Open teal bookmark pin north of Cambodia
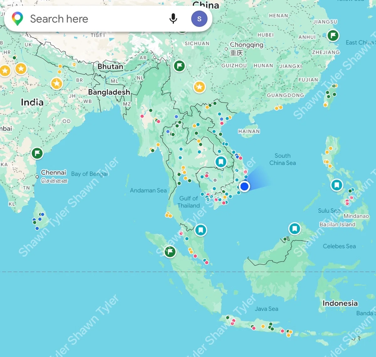The image size is (376, 357). pyautogui.click(x=221, y=162)
